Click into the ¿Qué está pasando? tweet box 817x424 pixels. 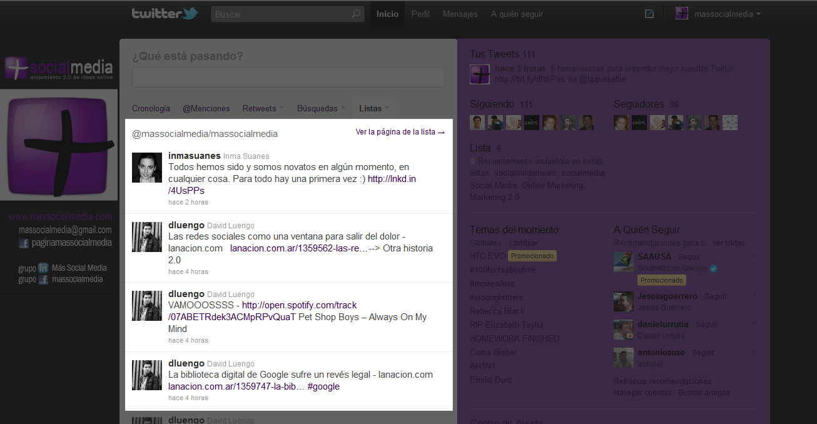[x=288, y=77]
